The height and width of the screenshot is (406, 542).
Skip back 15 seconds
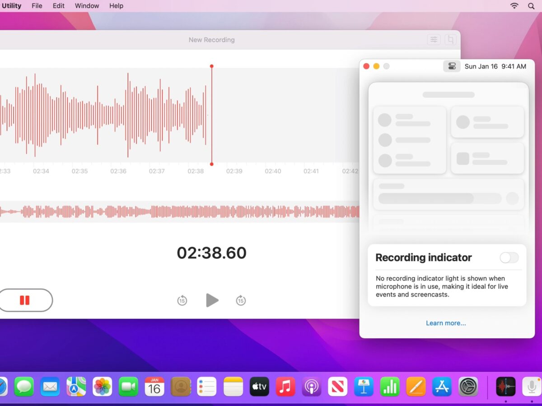point(182,300)
